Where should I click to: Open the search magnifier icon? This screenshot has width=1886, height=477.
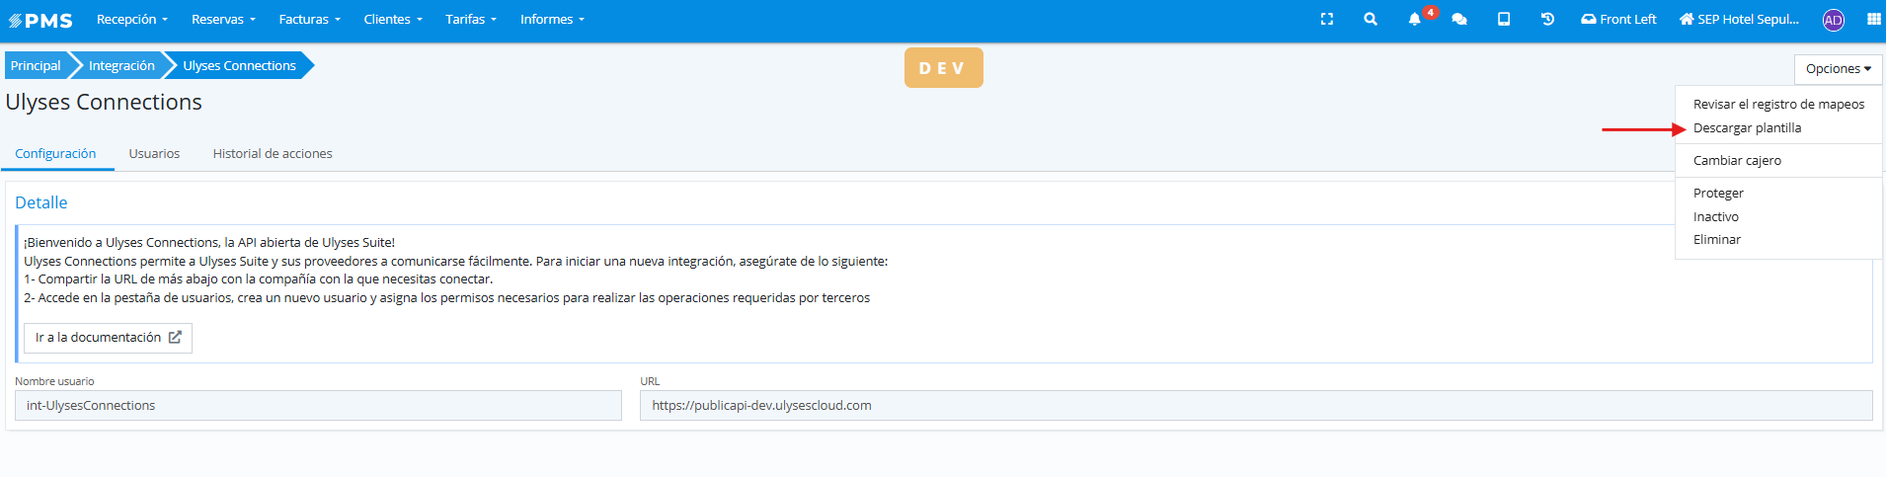coord(1370,19)
